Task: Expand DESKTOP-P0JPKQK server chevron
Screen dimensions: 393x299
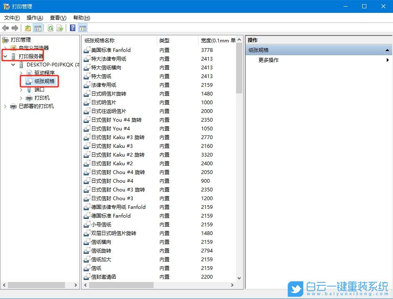Action: coord(13,64)
